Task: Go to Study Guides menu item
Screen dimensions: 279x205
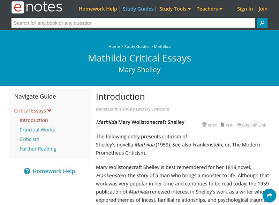Action: coord(138,9)
